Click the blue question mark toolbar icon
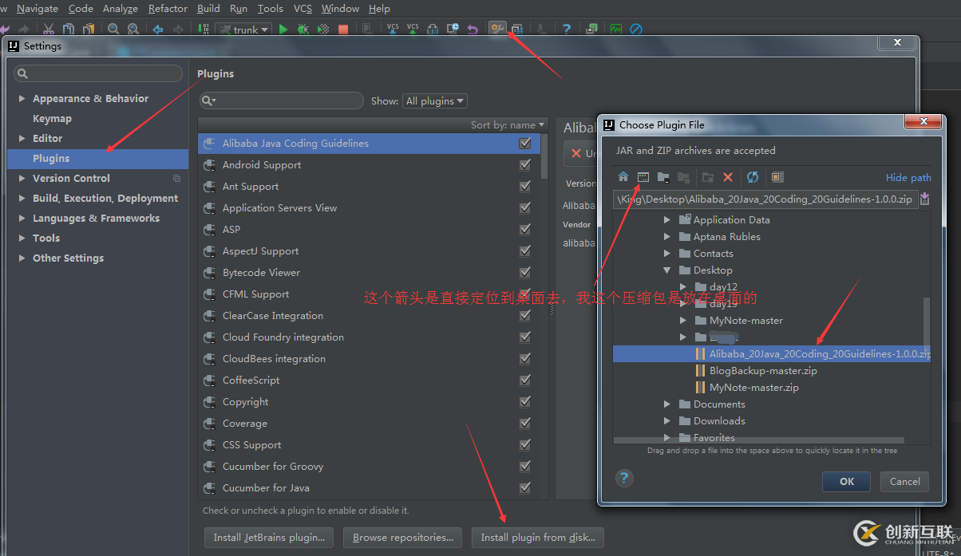The width and height of the screenshot is (961, 556). (x=567, y=30)
